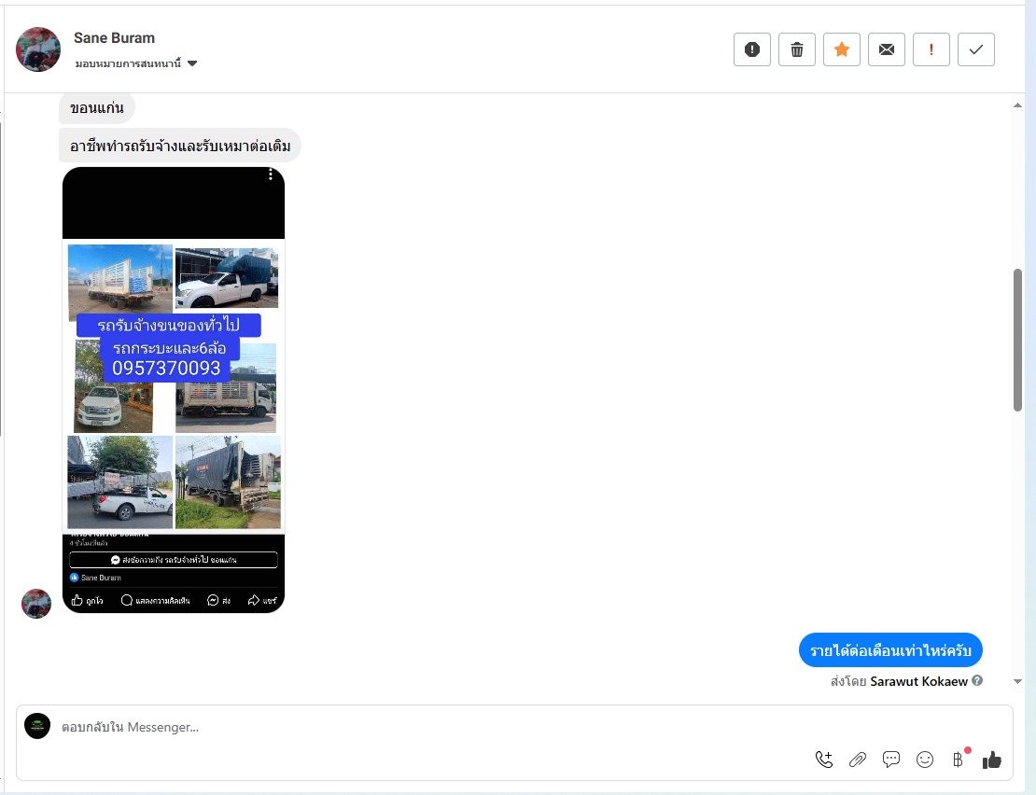This screenshot has width=1036, height=795.
Task: Click the scroll-up arrow of the chat
Action: click(1017, 105)
